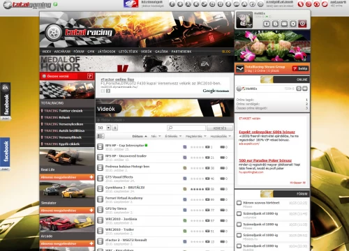Viewport: 349px width, 251px height.
Task: Click the film icon for GT5 Visual Effects
Action: pyautogui.click(x=100, y=178)
